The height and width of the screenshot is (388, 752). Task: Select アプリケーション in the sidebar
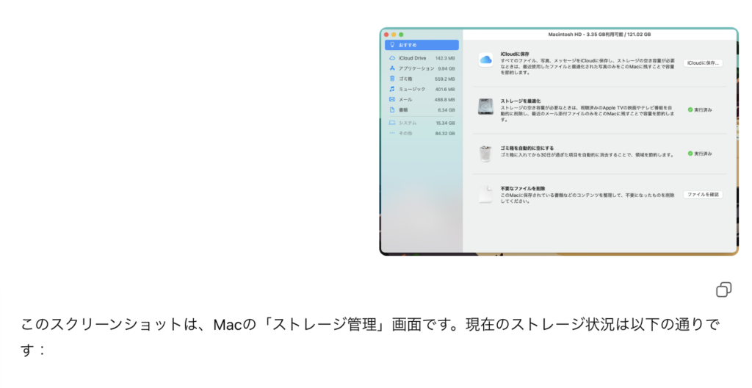coord(422,68)
